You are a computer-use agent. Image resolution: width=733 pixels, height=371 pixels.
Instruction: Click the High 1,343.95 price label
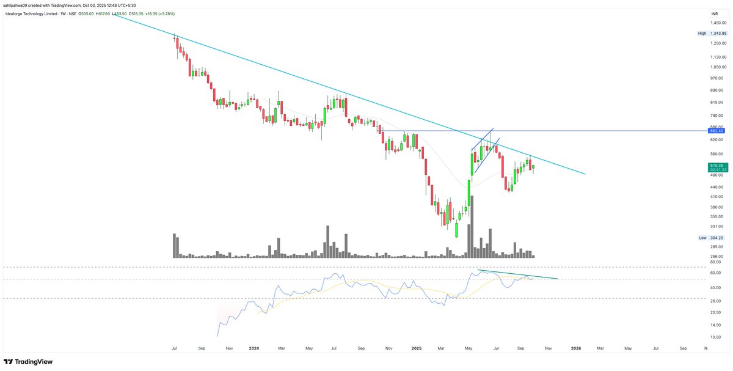[712, 33]
